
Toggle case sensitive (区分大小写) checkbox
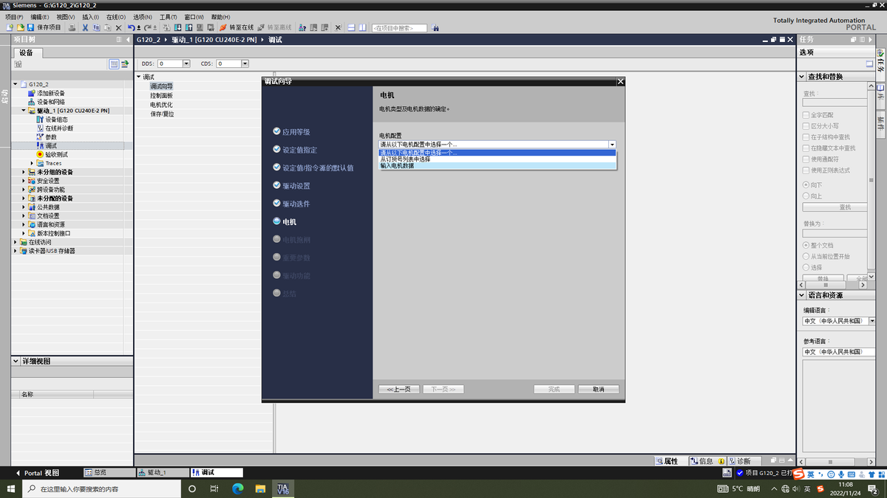coord(806,126)
